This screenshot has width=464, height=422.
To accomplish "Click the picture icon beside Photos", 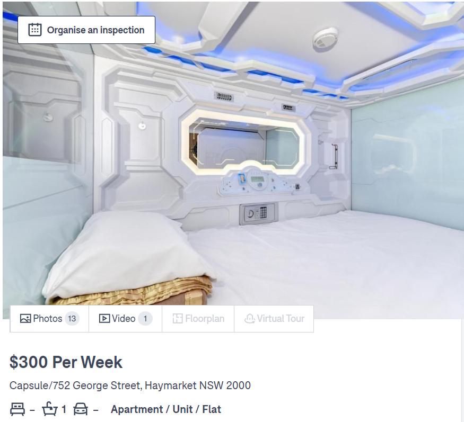I will tap(25, 319).
